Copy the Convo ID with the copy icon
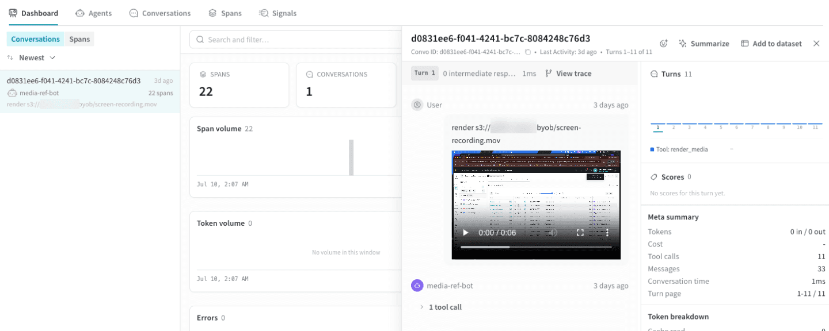This screenshot has height=331, width=829. (x=527, y=52)
